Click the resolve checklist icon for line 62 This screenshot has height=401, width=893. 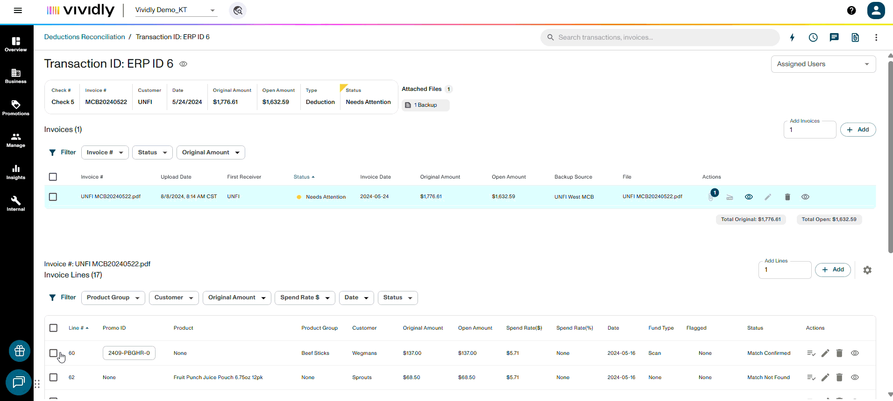(811, 377)
